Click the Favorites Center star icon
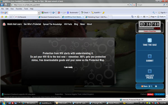 (2, 17)
